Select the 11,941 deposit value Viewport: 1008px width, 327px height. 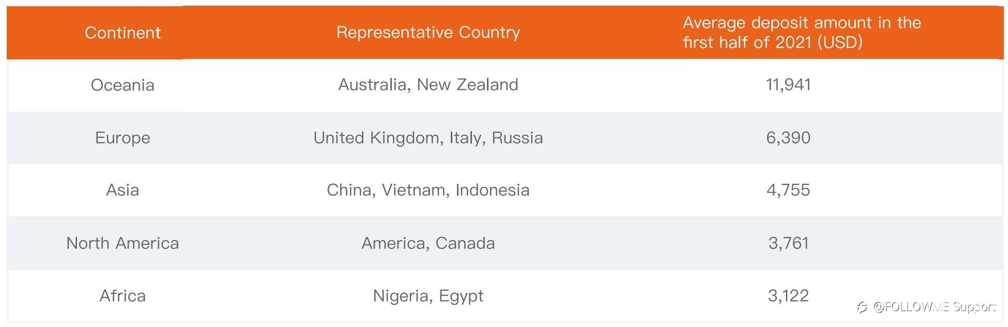[788, 85]
